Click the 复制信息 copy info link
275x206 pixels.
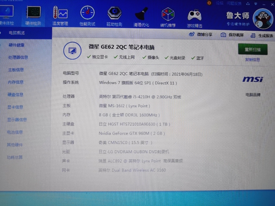252,60
